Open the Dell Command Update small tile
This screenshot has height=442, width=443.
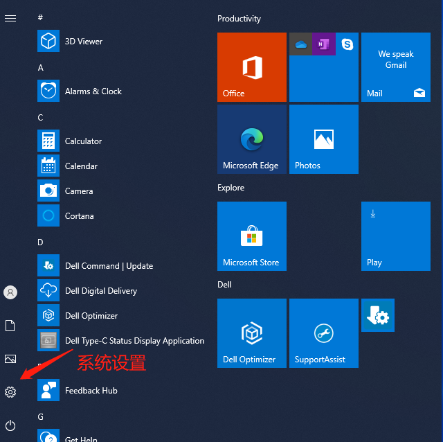[x=378, y=315]
